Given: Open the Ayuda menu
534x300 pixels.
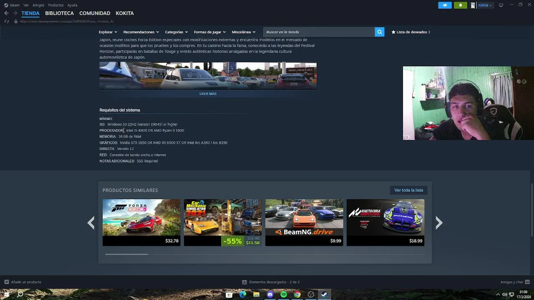Looking at the screenshot, I should [72, 5].
